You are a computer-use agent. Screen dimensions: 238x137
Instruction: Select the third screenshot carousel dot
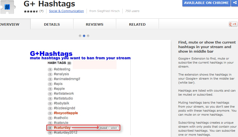coord(88,36)
